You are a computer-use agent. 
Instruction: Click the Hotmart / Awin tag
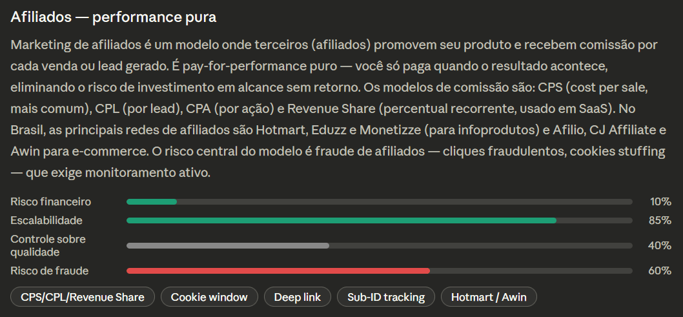tap(489, 297)
